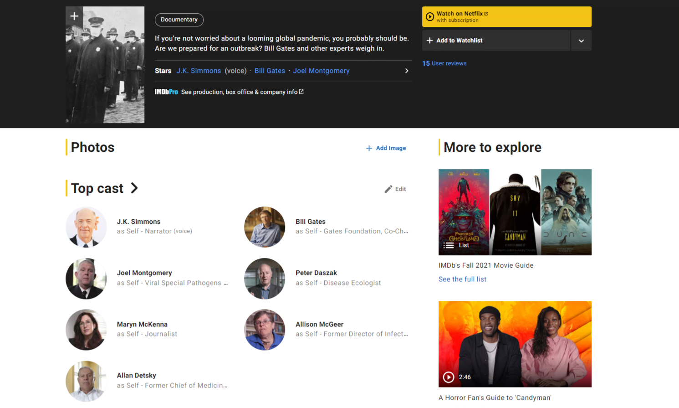Image resolution: width=679 pixels, height=408 pixels.
Task: Add poster to watchlist via plus ribbon
Action: pyautogui.click(x=74, y=16)
